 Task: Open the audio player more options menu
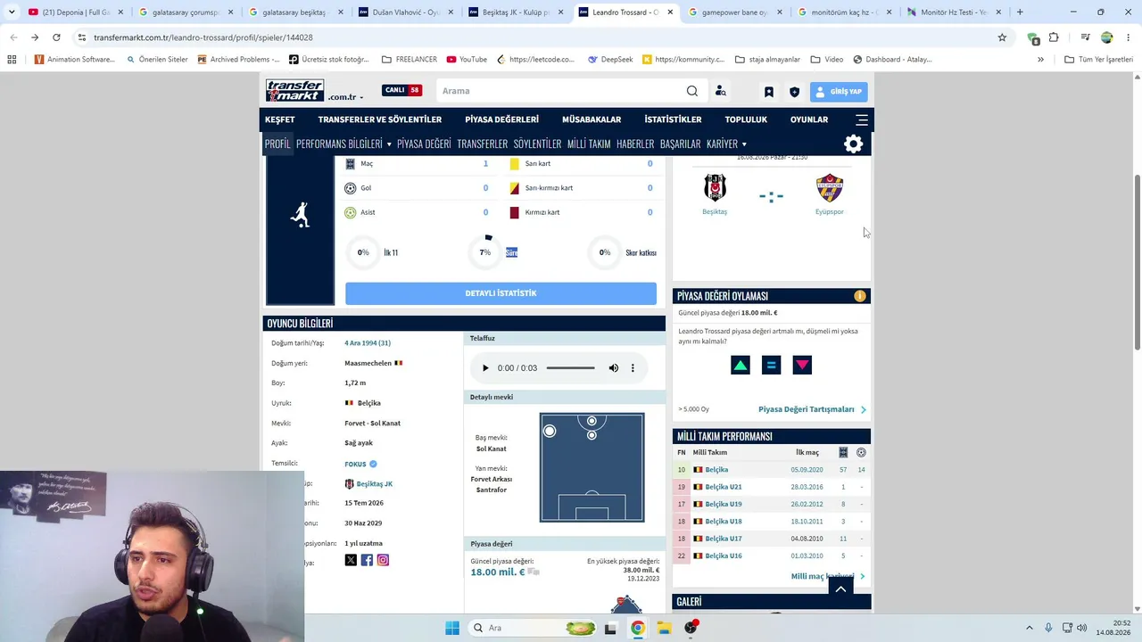click(633, 368)
